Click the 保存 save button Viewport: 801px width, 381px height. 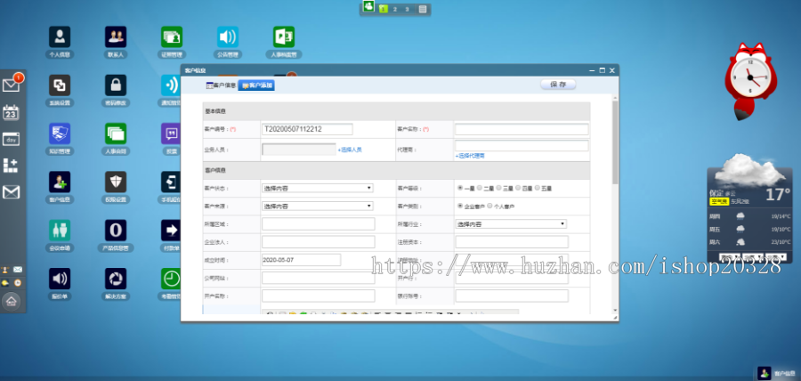coord(558,85)
